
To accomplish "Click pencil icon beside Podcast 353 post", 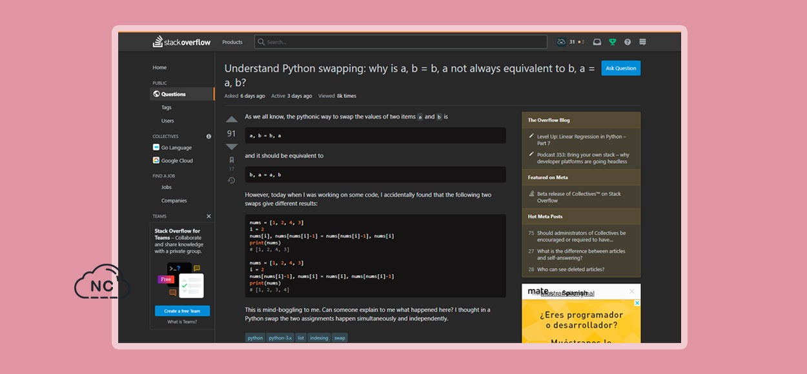I will pos(531,154).
